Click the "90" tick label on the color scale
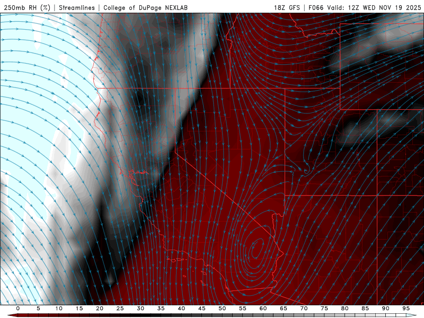Screen dimensions: 424x318 pos(385,308)
